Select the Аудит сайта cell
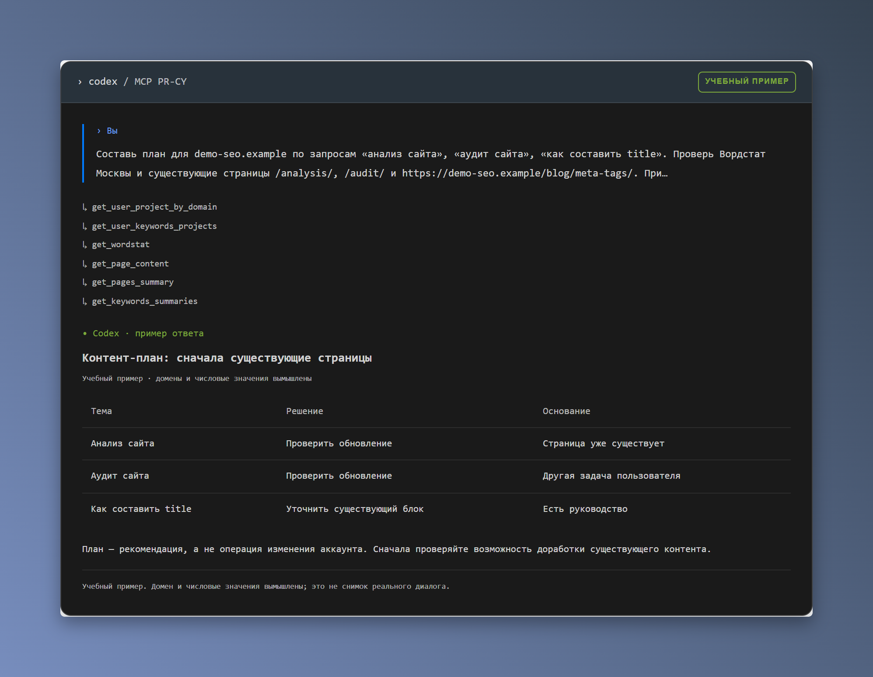This screenshot has height=677, width=873. click(120, 476)
